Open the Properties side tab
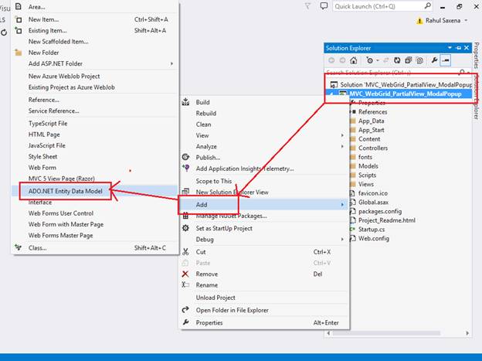The height and width of the screenshot is (361, 482). [476, 56]
